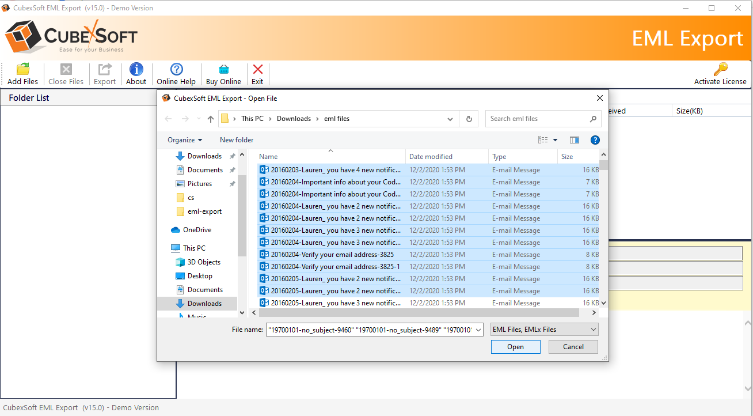753x416 pixels.
Task: Expand the view options dropdown arrow
Action: 556,140
